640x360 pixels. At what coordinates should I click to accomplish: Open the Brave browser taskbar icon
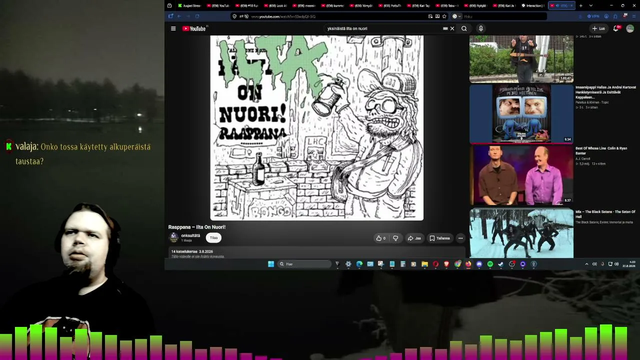(446, 264)
